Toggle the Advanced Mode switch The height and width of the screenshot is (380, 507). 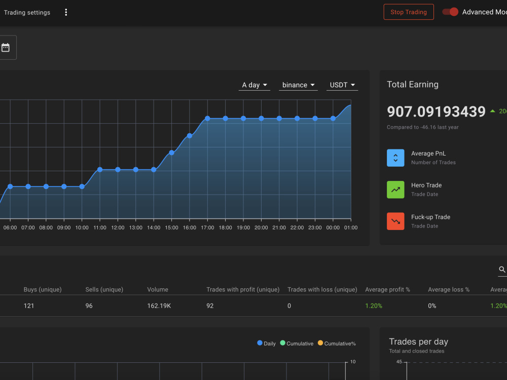(x=450, y=12)
